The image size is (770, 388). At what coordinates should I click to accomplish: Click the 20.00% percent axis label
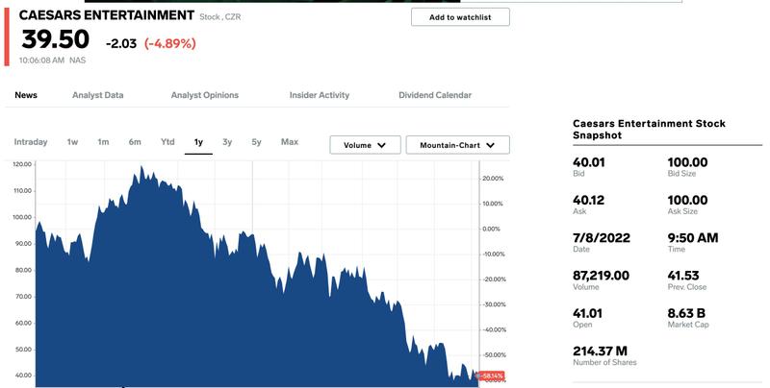[x=493, y=179]
